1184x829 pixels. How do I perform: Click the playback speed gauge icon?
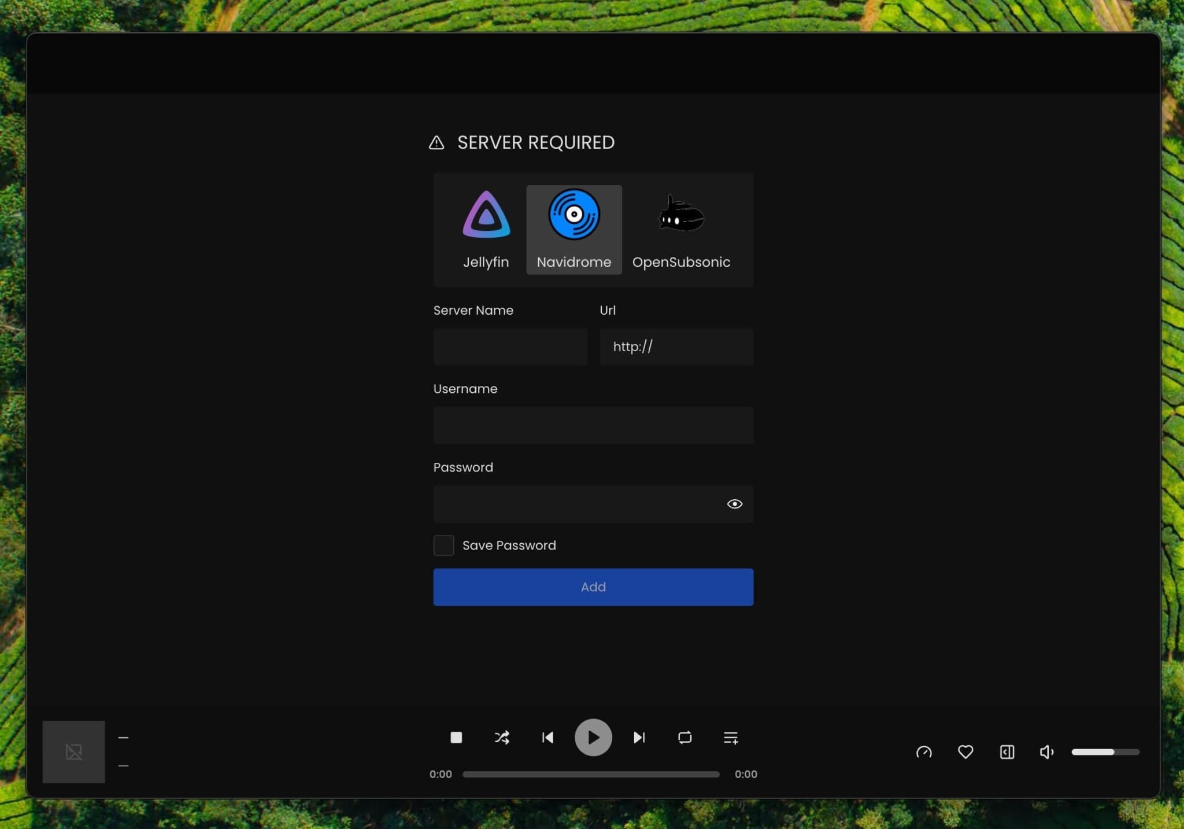pyautogui.click(x=923, y=751)
